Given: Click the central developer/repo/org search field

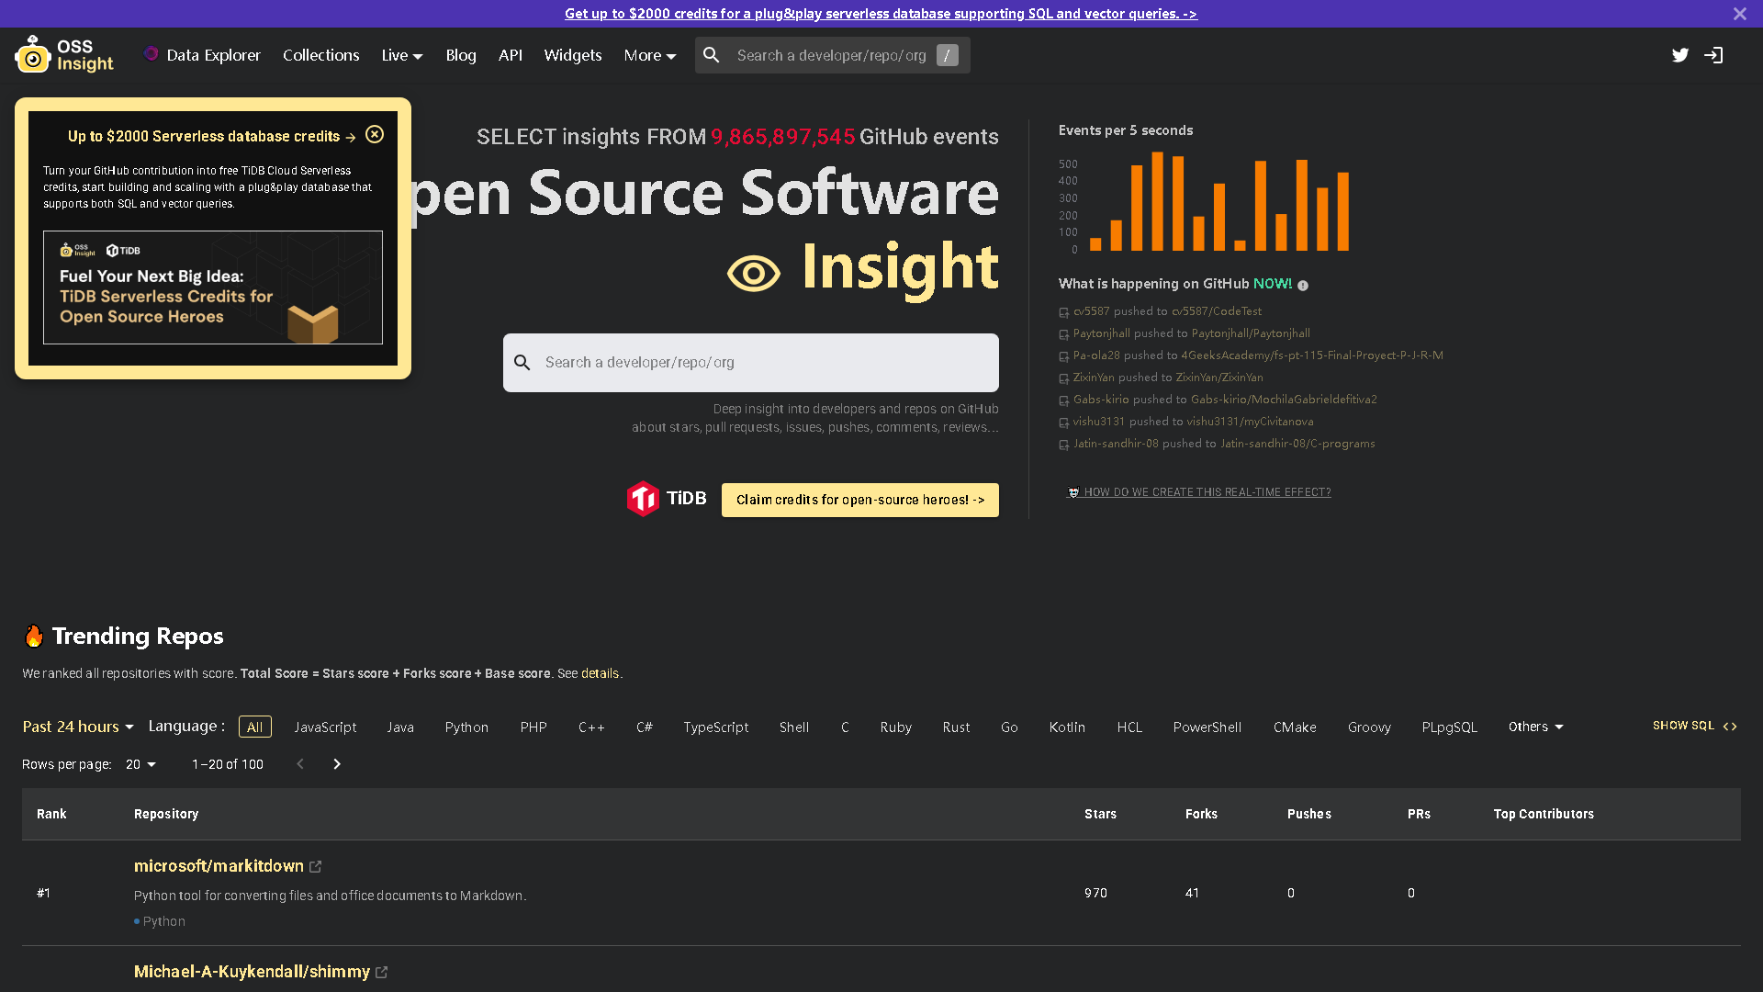Looking at the screenshot, I should click(x=750, y=362).
